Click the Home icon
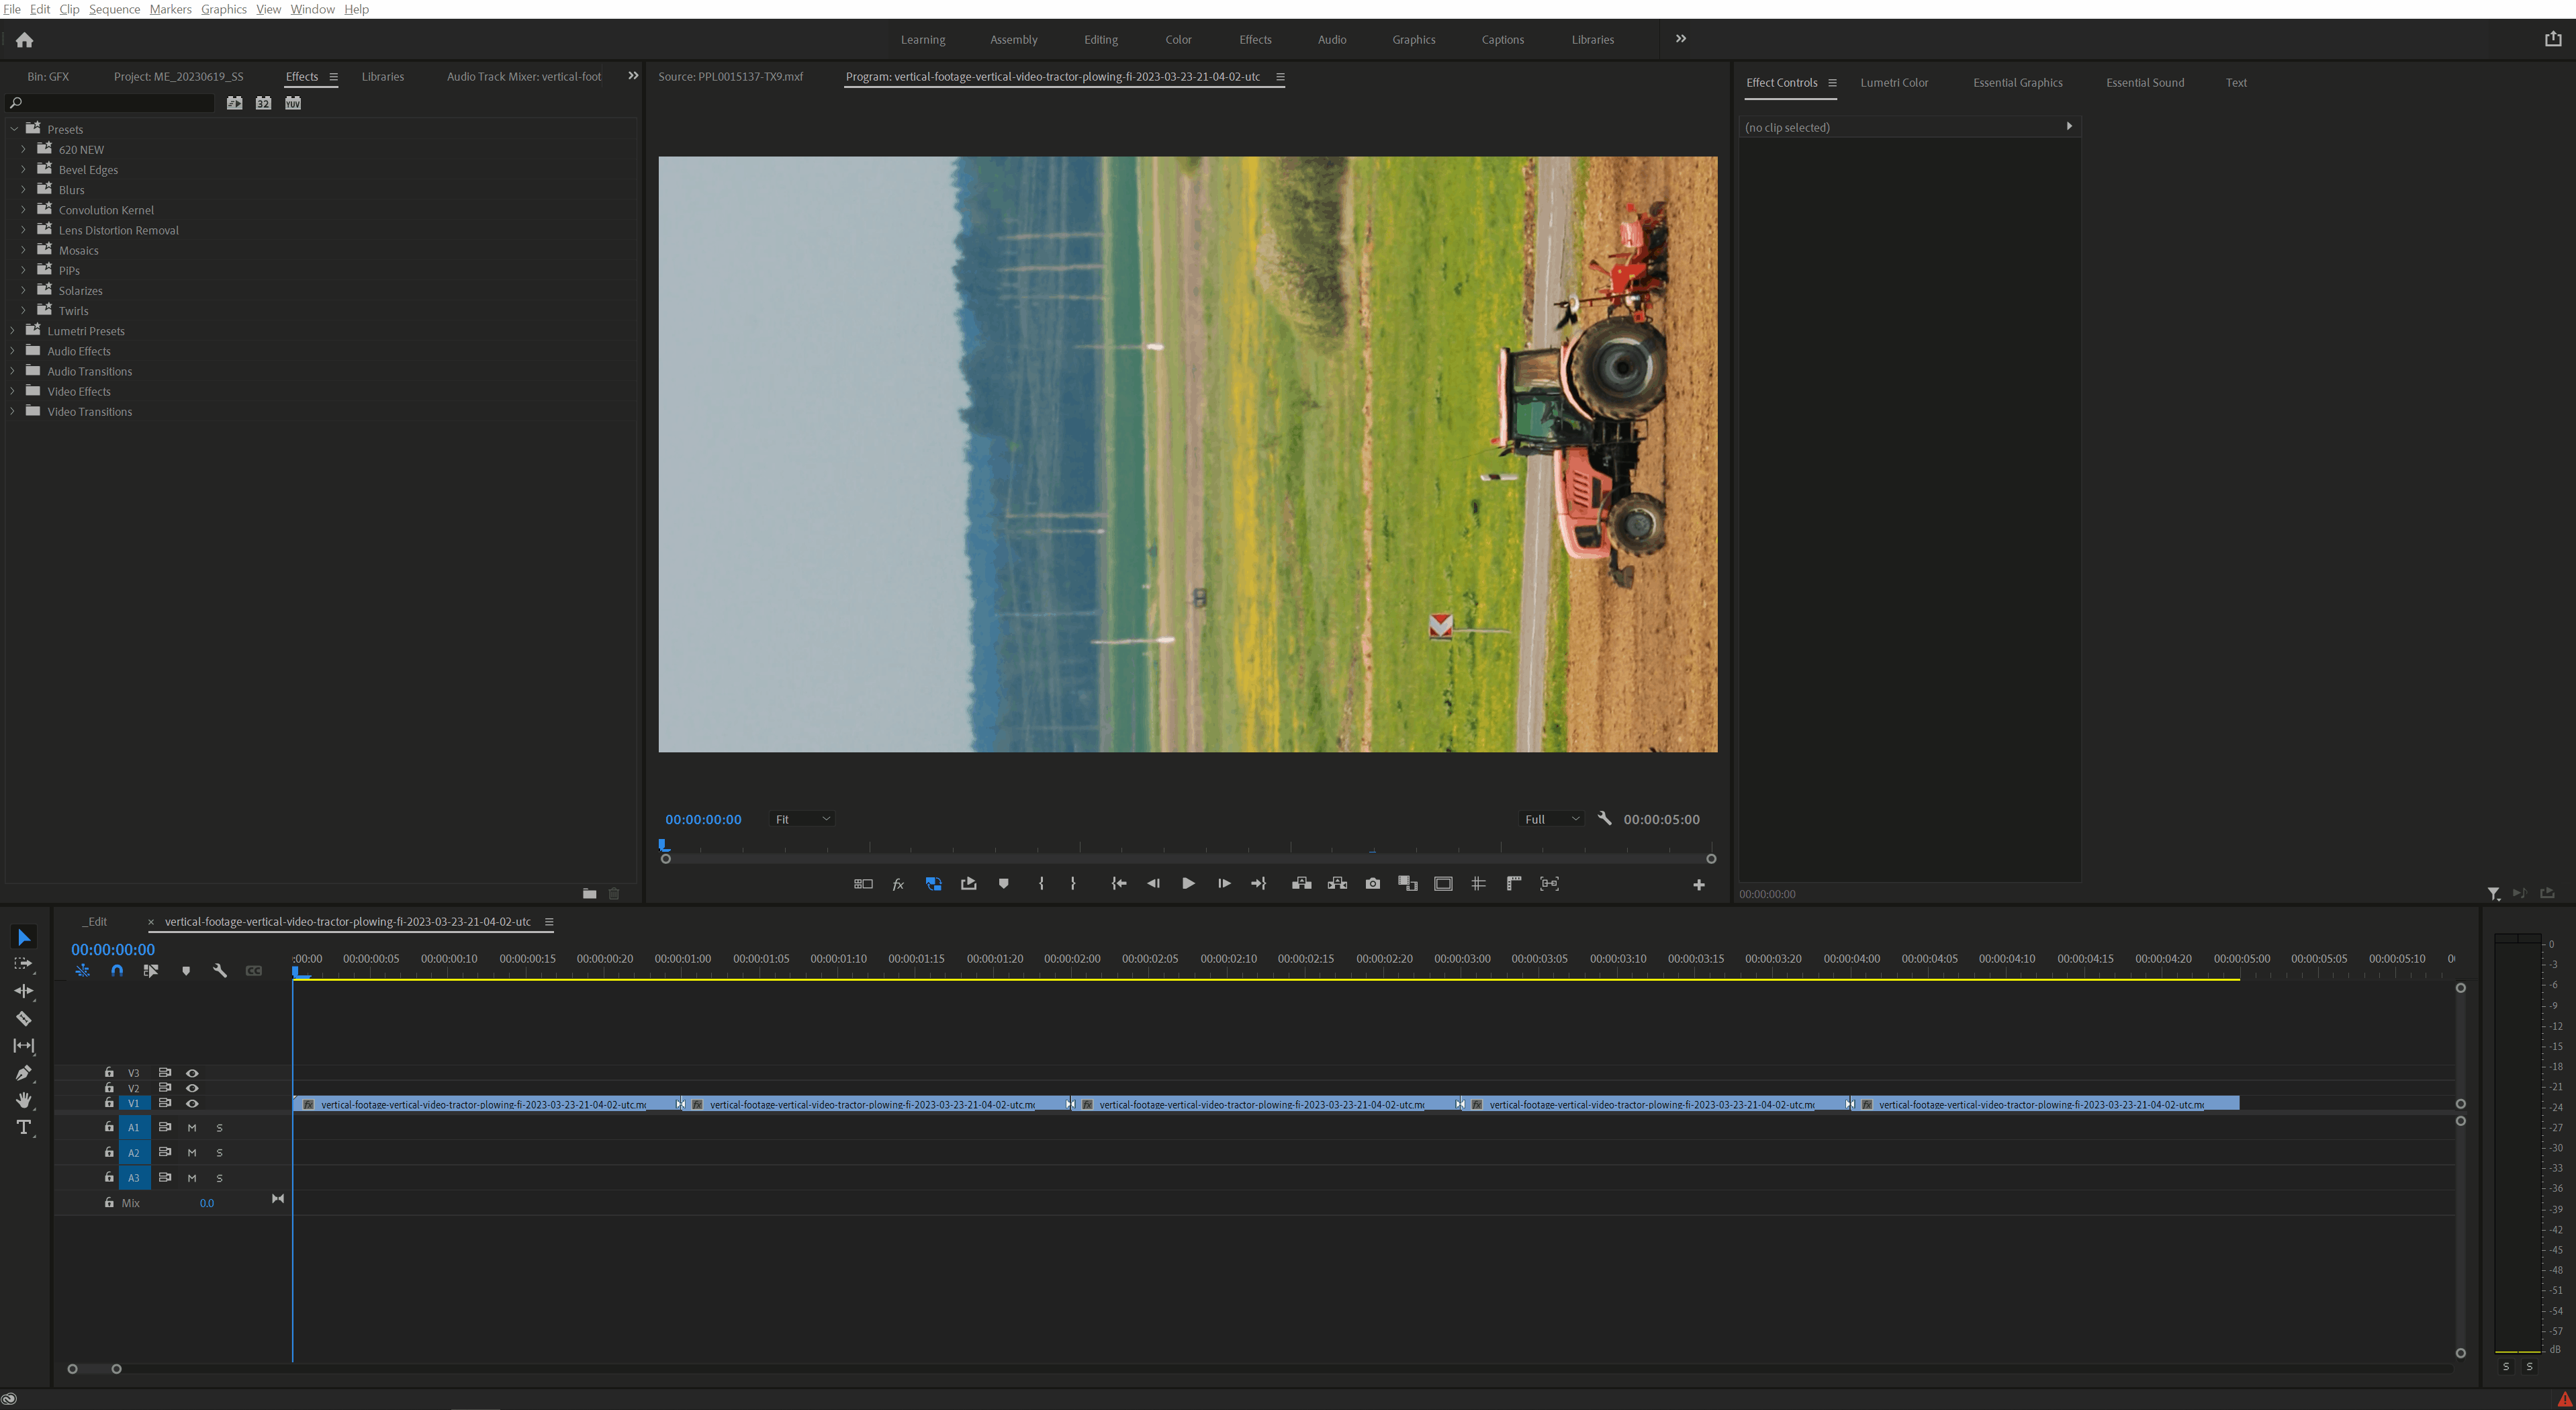This screenshot has width=2576, height=1410. 24,40
